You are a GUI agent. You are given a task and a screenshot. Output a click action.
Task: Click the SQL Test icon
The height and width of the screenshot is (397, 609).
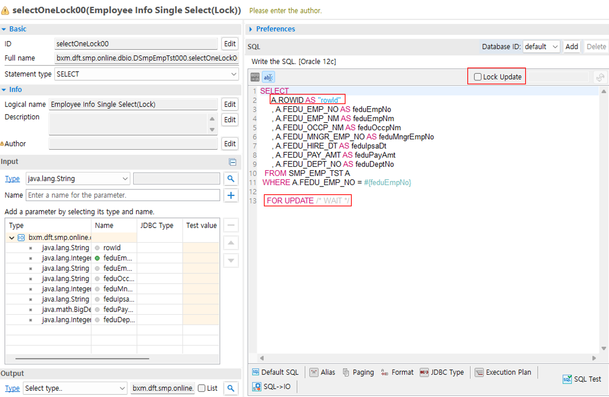(567, 379)
